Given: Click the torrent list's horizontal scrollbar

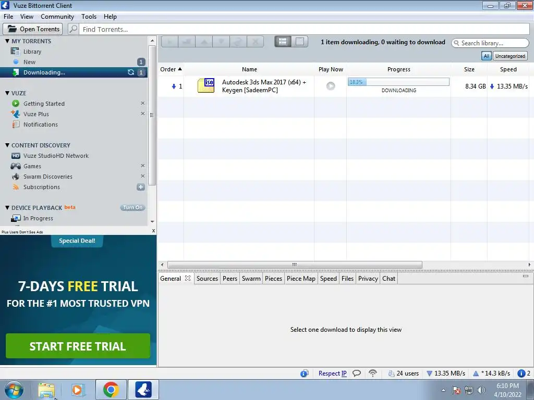Looking at the screenshot, I should pyautogui.click(x=295, y=265).
